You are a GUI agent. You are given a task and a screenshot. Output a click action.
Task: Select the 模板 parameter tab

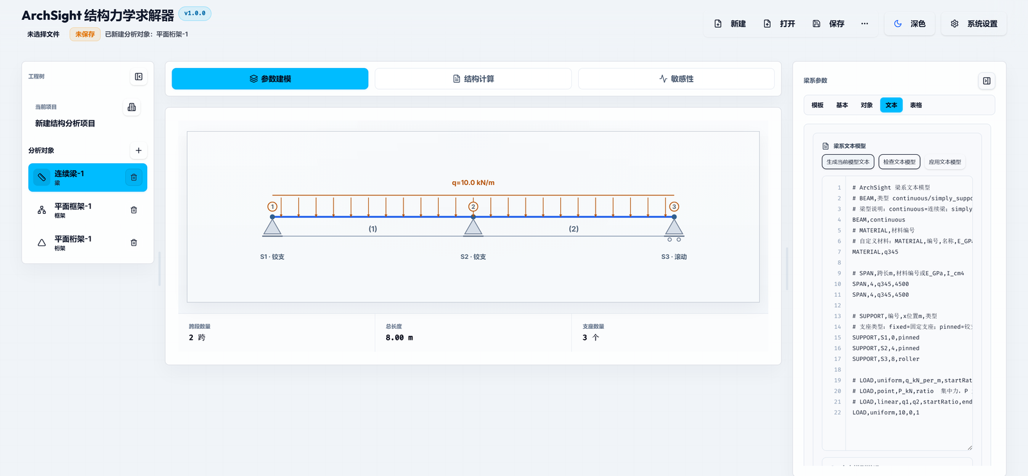click(817, 105)
